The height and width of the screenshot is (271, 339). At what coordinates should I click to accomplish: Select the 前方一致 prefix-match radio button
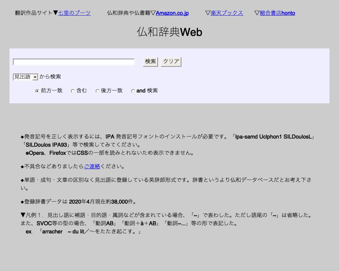37,91
